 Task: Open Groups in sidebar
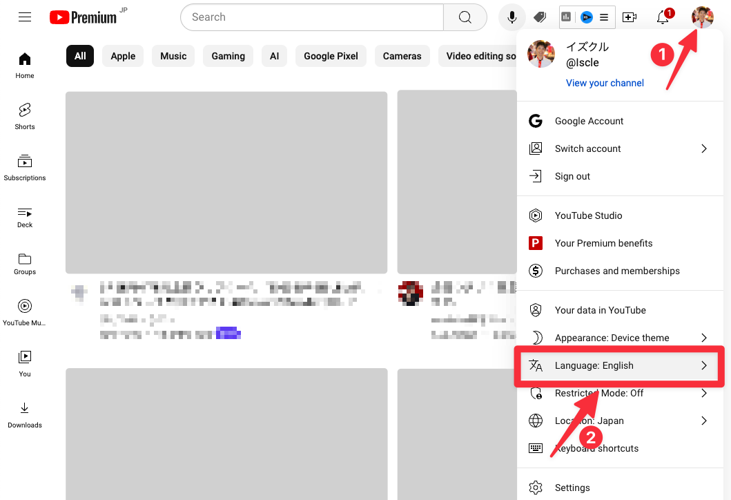25,265
